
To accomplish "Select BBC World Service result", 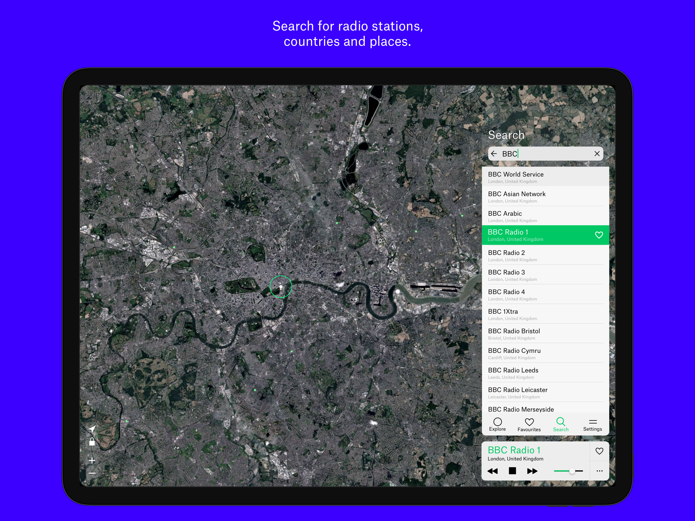I will pyautogui.click(x=545, y=177).
